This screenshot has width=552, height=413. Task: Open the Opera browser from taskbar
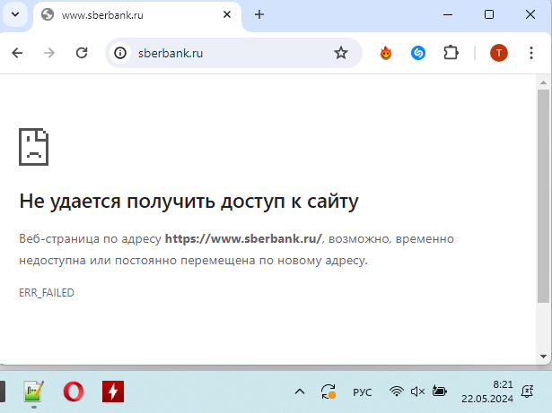74,391
